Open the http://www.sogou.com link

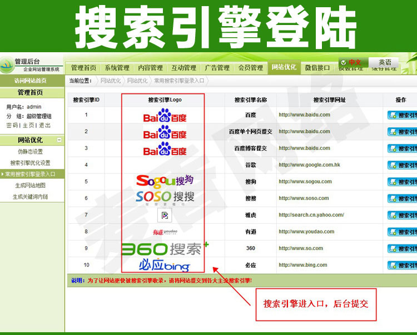pyautogui.click(x=305, y=182)
